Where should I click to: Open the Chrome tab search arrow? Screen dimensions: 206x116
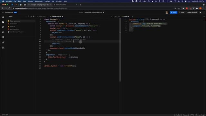click(x=204, y=5)
